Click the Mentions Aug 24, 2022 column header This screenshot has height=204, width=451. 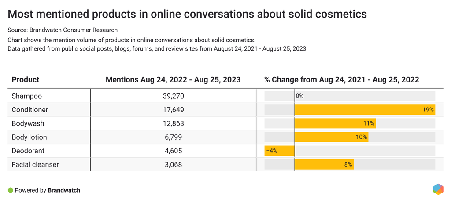coord(173,80)
